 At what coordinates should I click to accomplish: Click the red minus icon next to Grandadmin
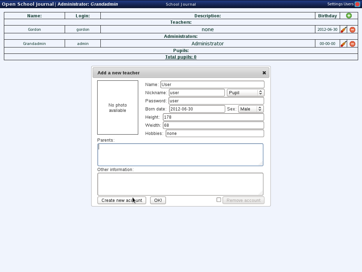pos(352,44)
